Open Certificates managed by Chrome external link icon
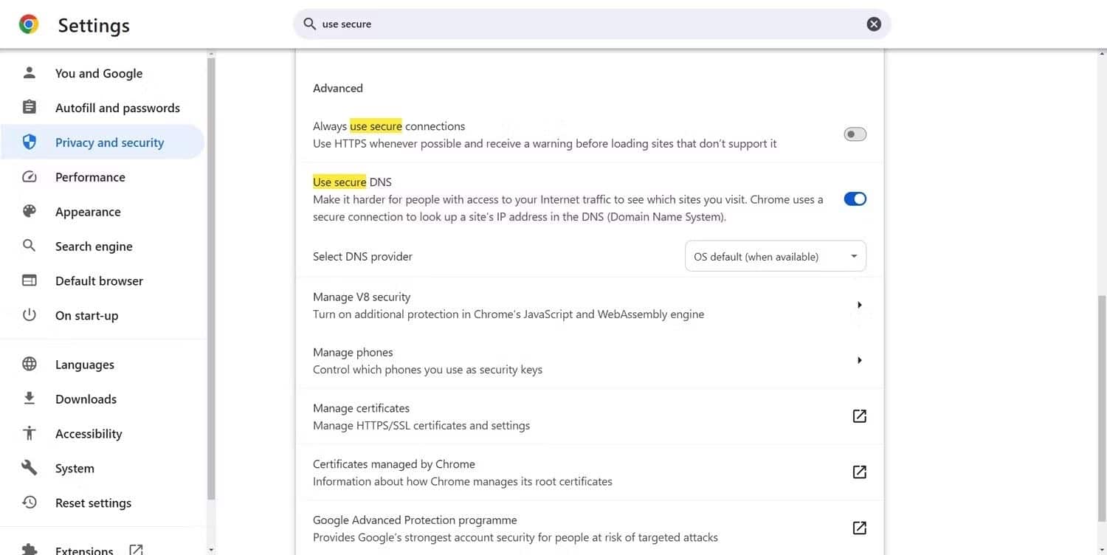The width and height of the screenshot is (1107, 555). pos(859,472)
